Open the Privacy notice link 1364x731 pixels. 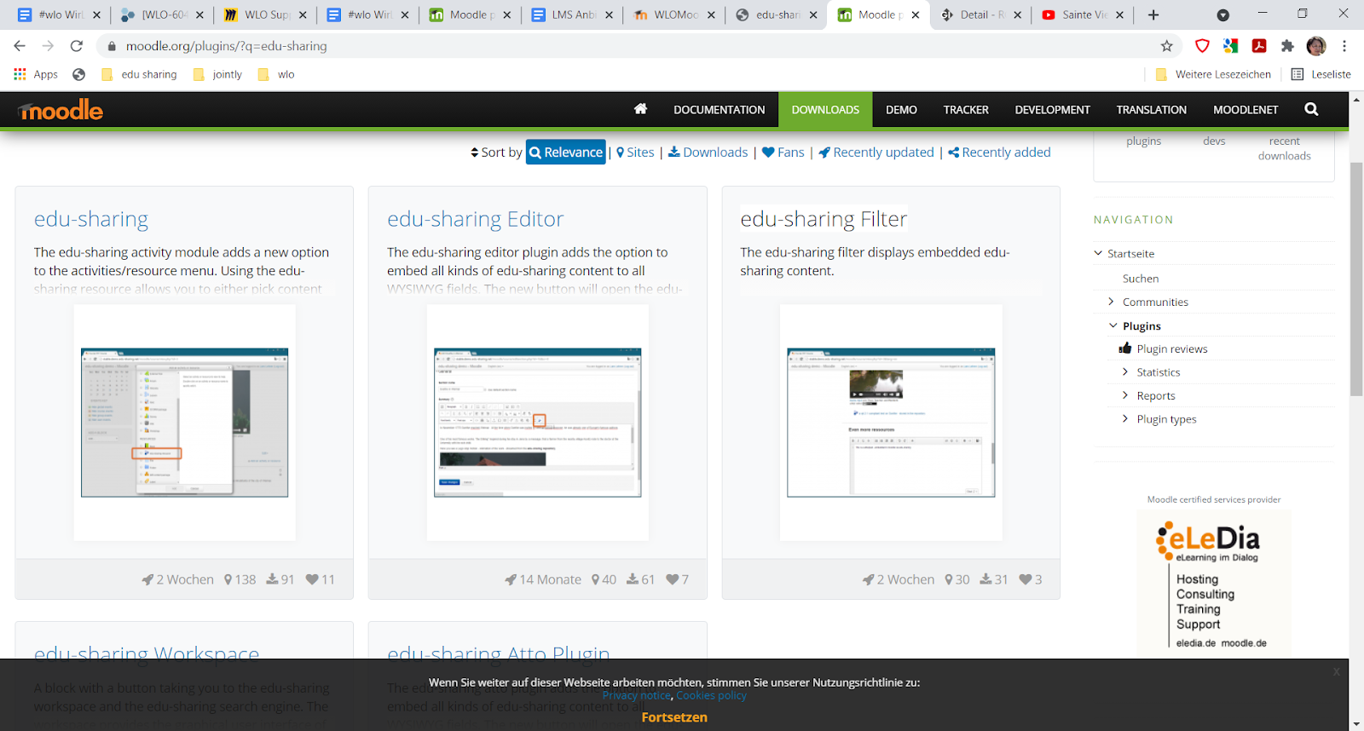[x=637, y=695]
